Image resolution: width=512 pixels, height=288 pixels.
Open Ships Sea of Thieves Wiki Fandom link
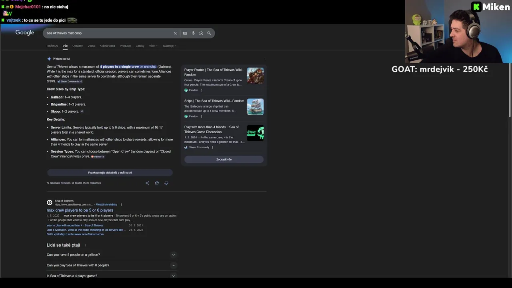pos(214,101)
